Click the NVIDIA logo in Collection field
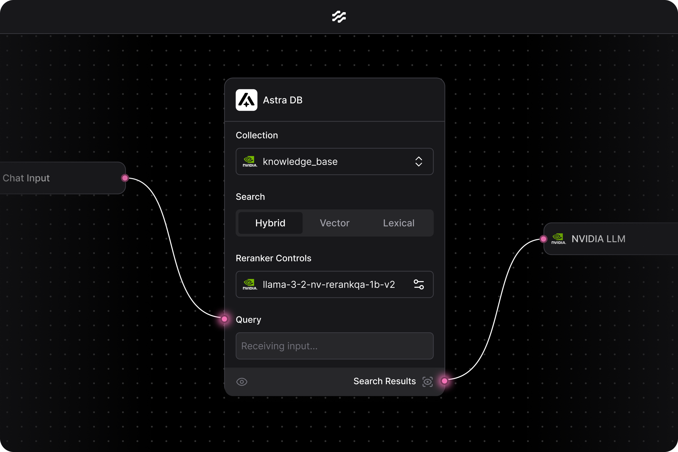 pyautogui.click(x=250, y=161)
